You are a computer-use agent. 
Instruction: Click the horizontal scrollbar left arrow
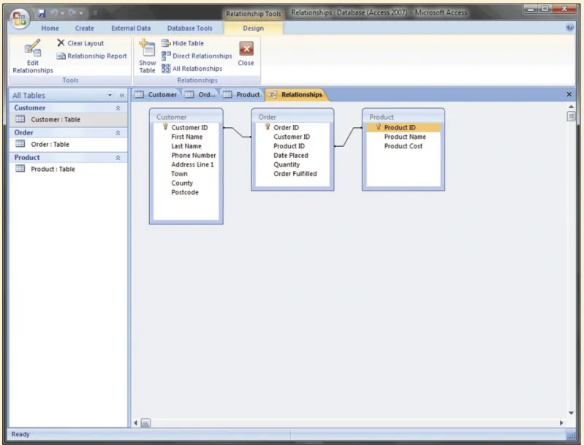[135, 423]
